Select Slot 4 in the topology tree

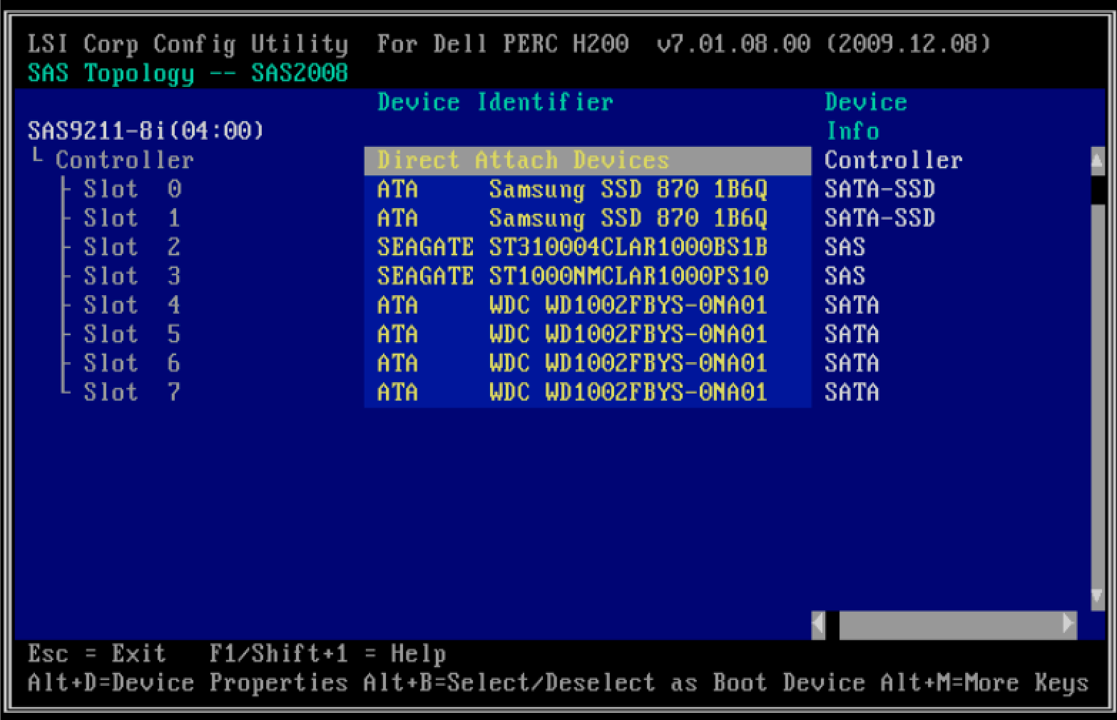[x=132, y=305]
